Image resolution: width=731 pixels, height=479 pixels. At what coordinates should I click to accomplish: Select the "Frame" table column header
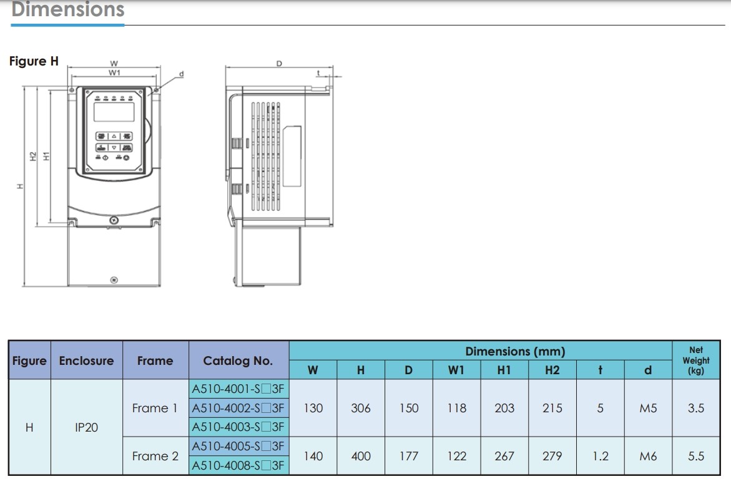coord(155,360)
